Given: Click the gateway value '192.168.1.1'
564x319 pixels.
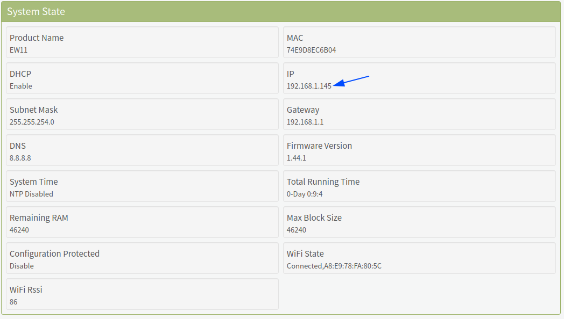Looking at the screenshot, I should pos(305,122).
